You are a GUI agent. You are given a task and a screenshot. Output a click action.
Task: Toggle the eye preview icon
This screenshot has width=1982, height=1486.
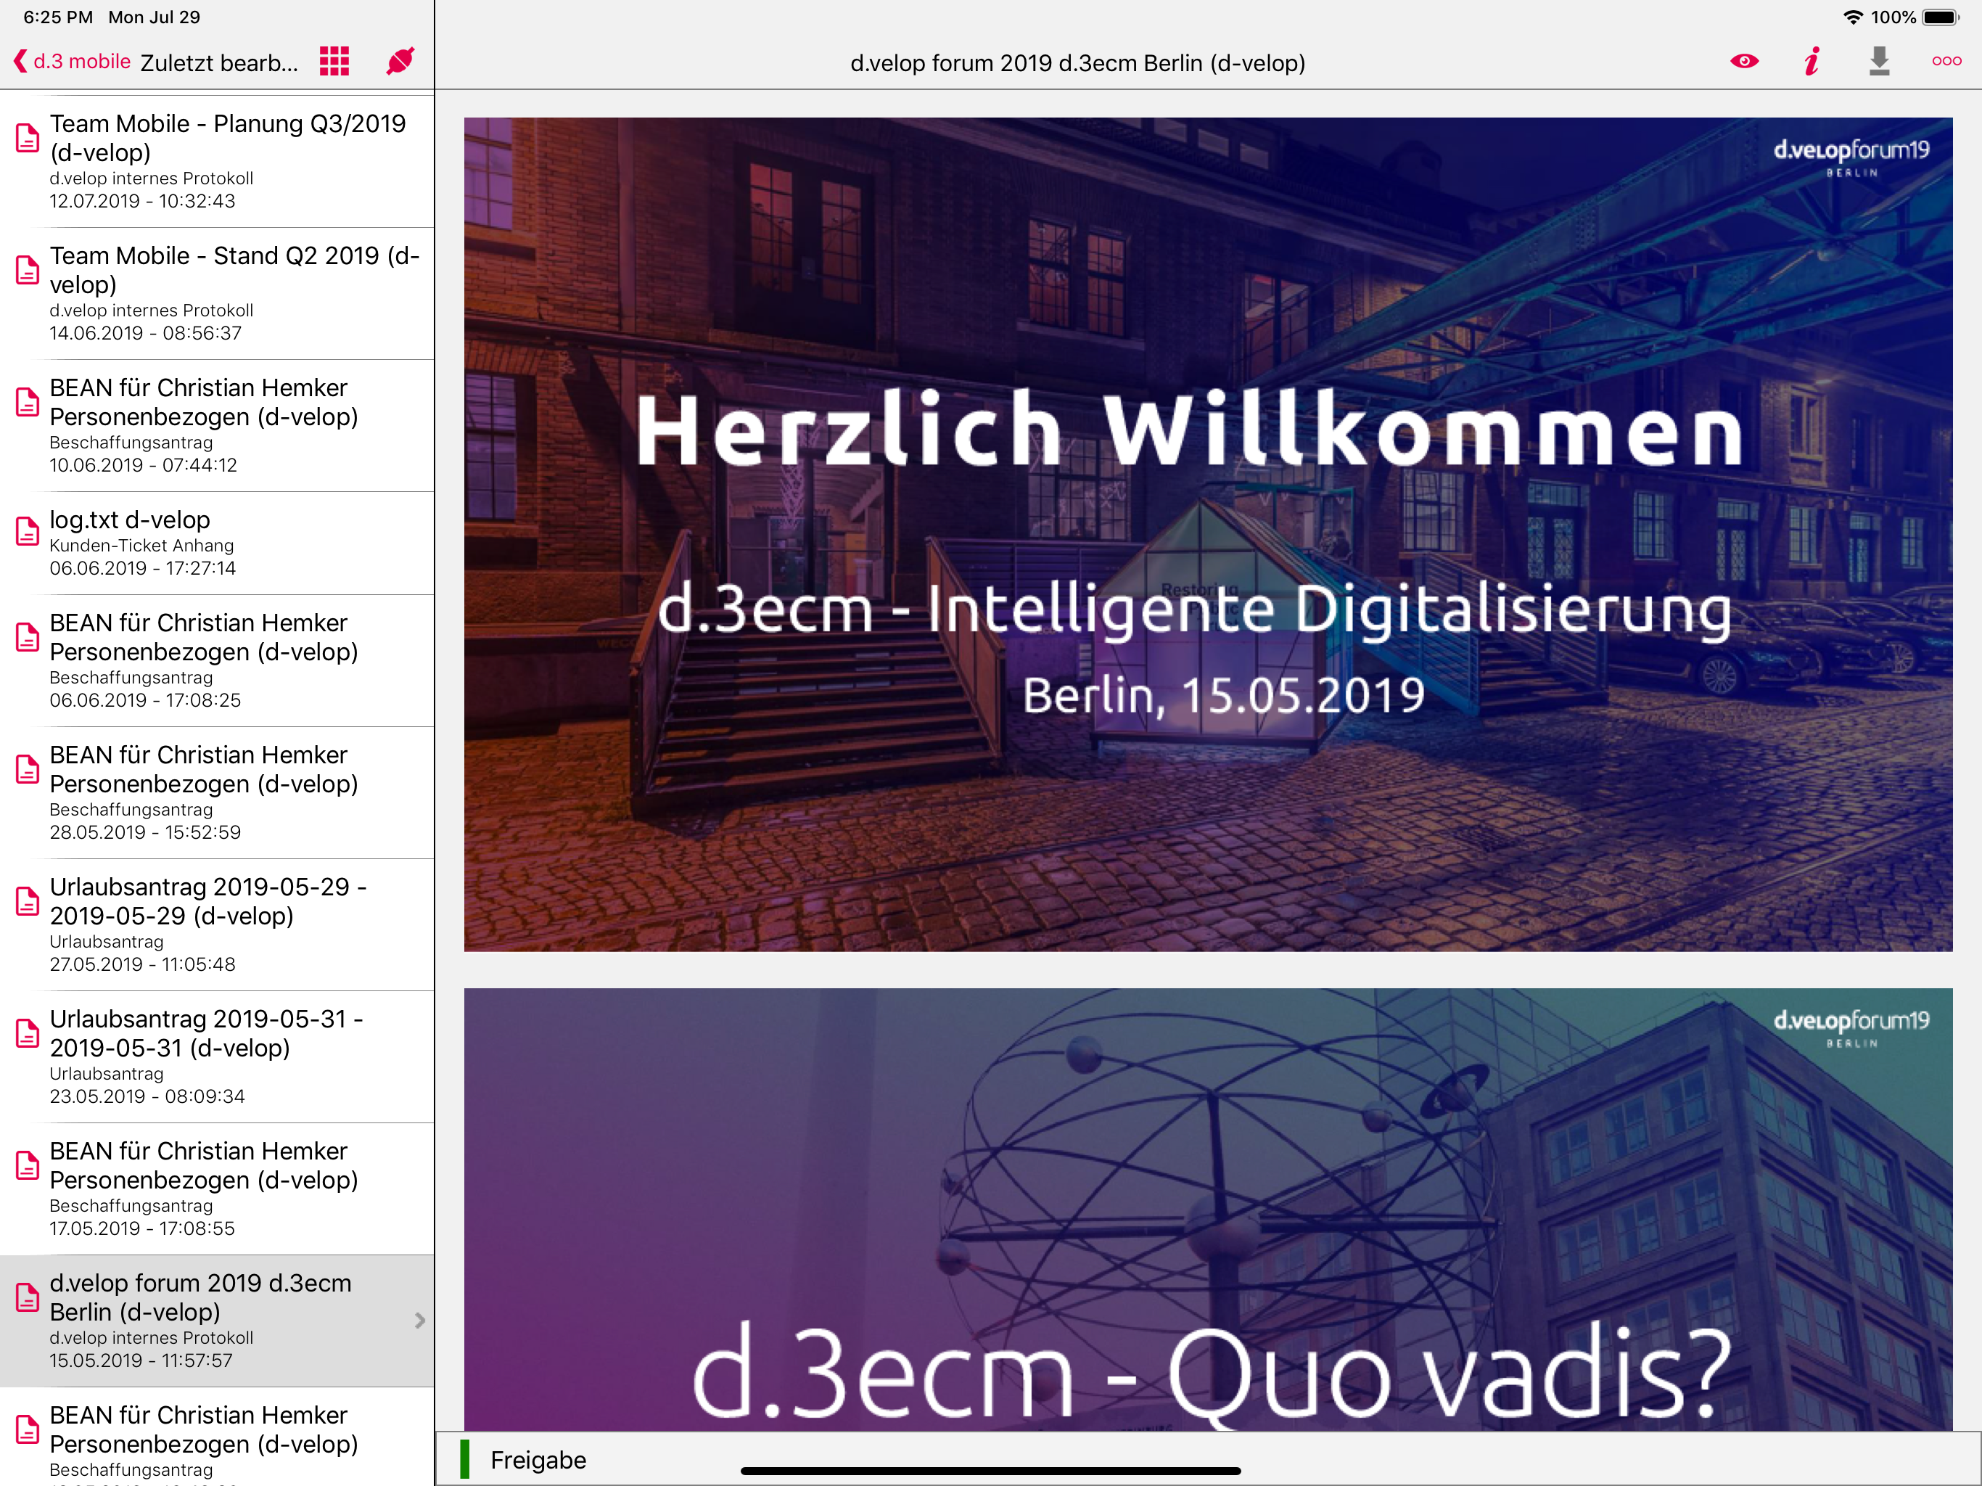(x=1743, y=62)
